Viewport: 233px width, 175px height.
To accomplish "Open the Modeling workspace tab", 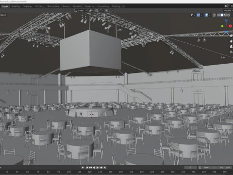I will coord(16,6).
